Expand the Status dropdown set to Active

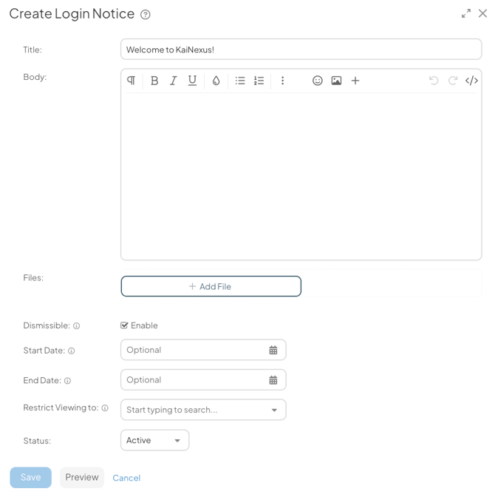point(154,440)
